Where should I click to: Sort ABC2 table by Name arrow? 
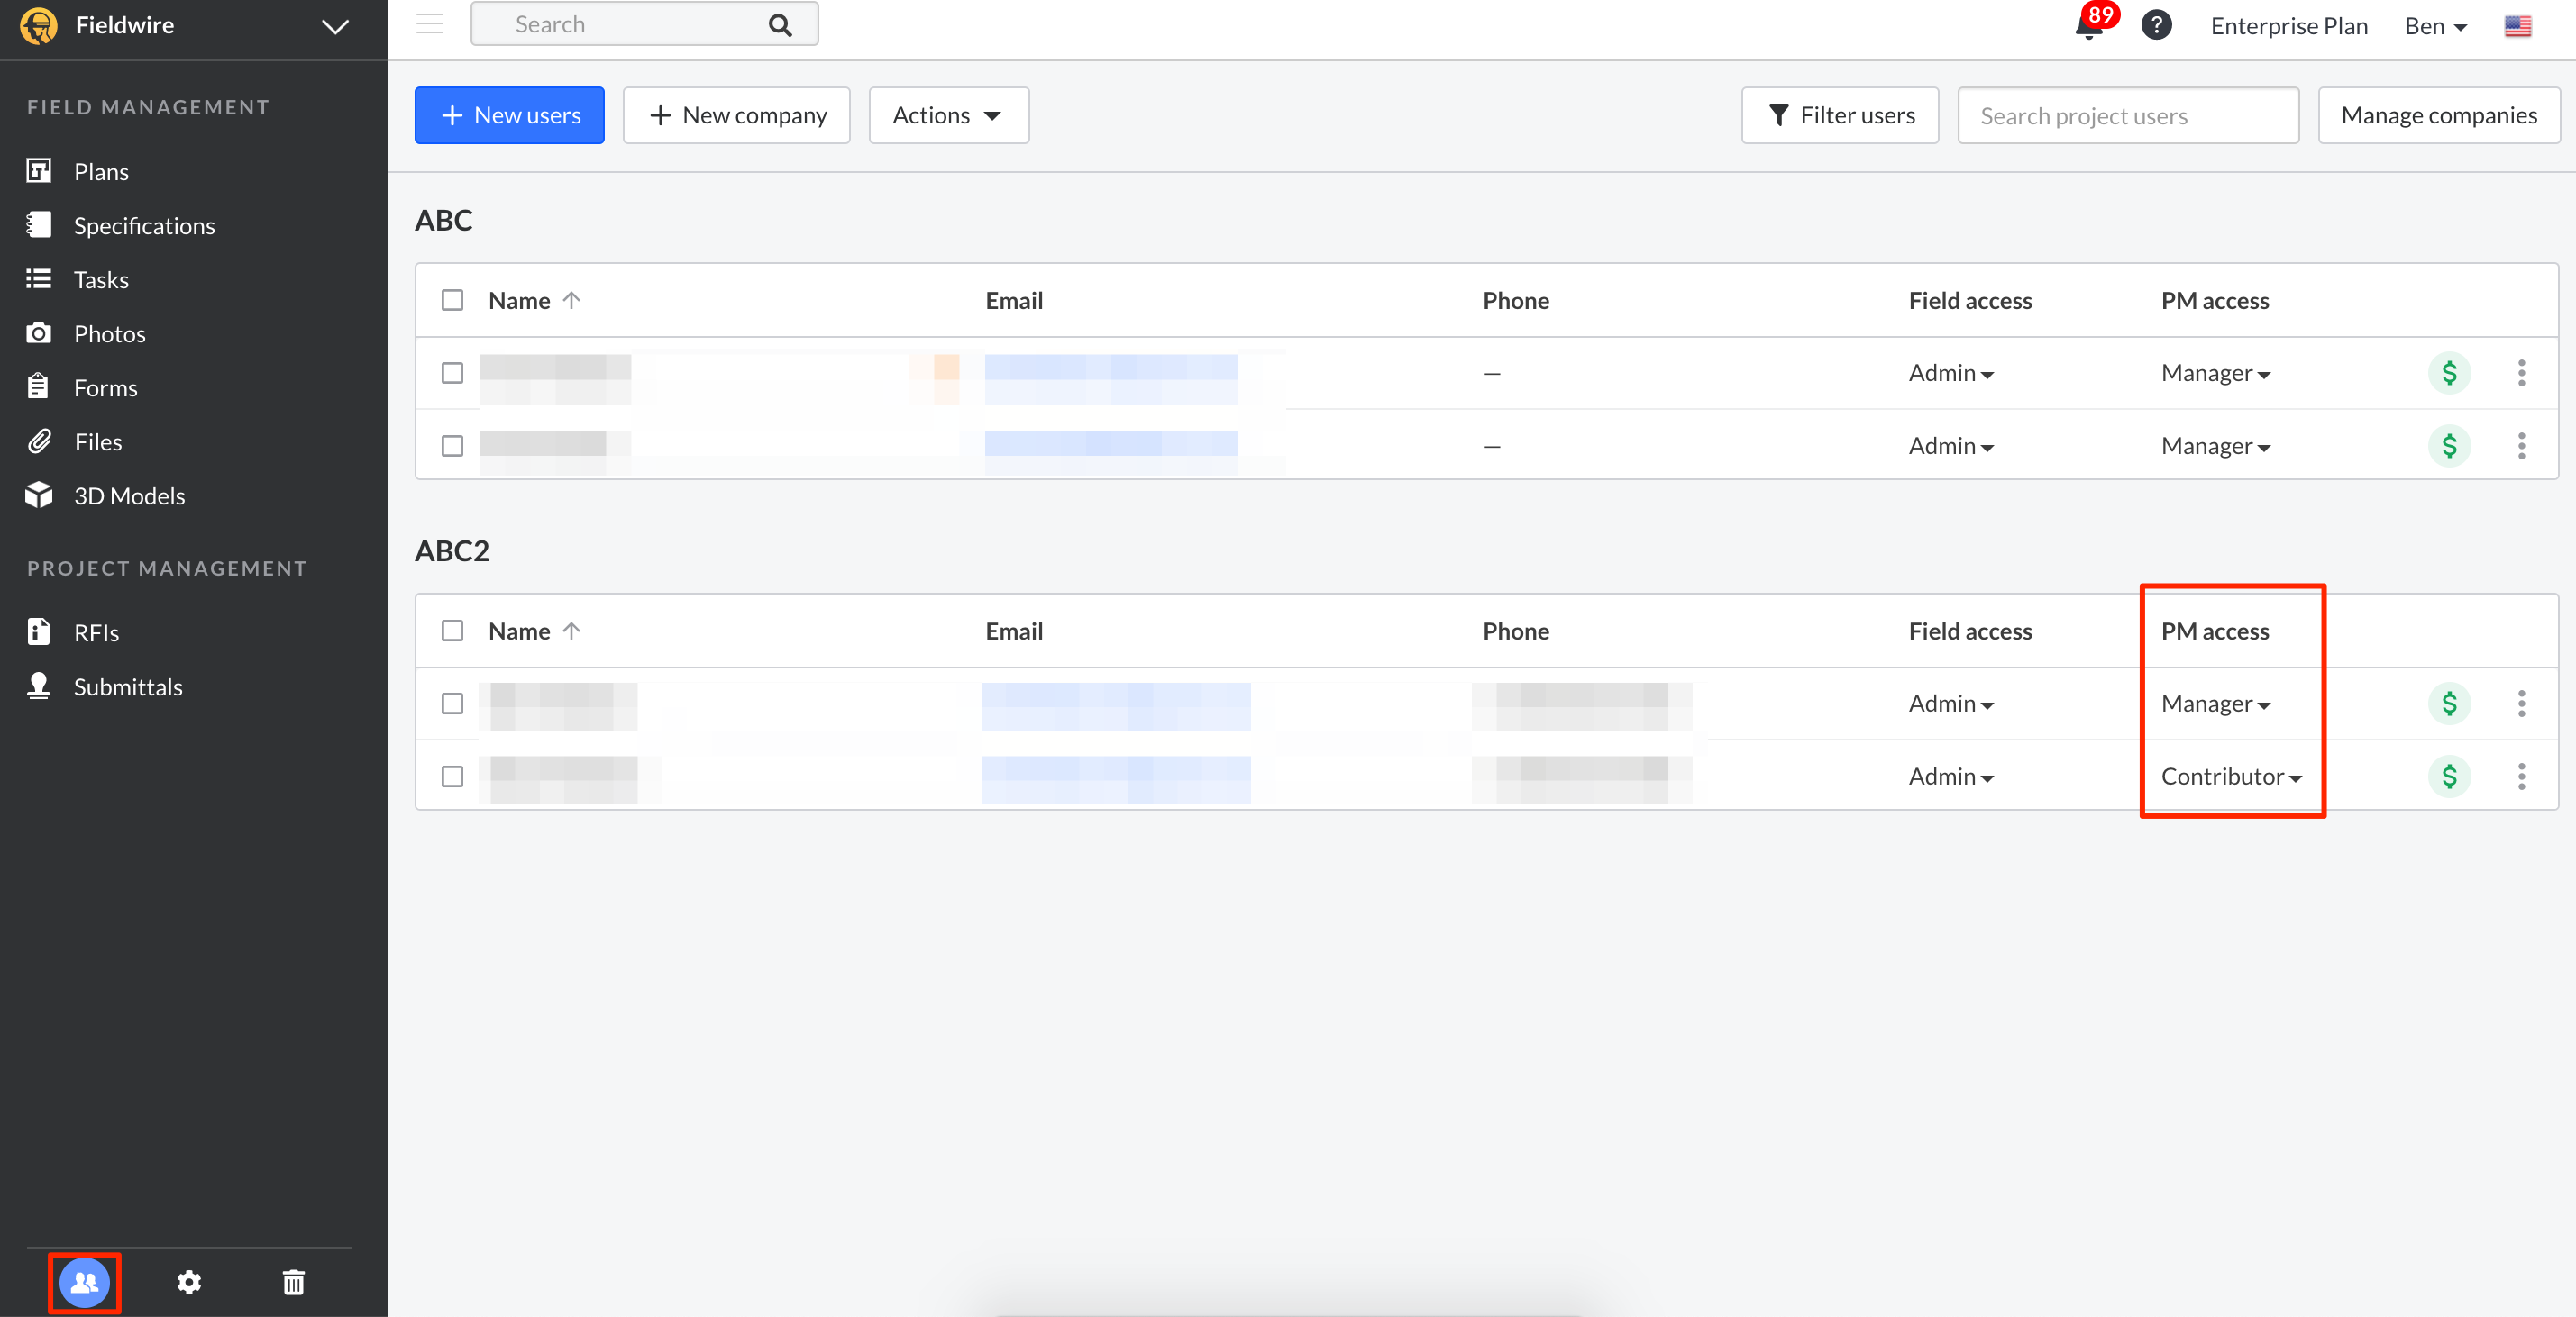point(571,631)
